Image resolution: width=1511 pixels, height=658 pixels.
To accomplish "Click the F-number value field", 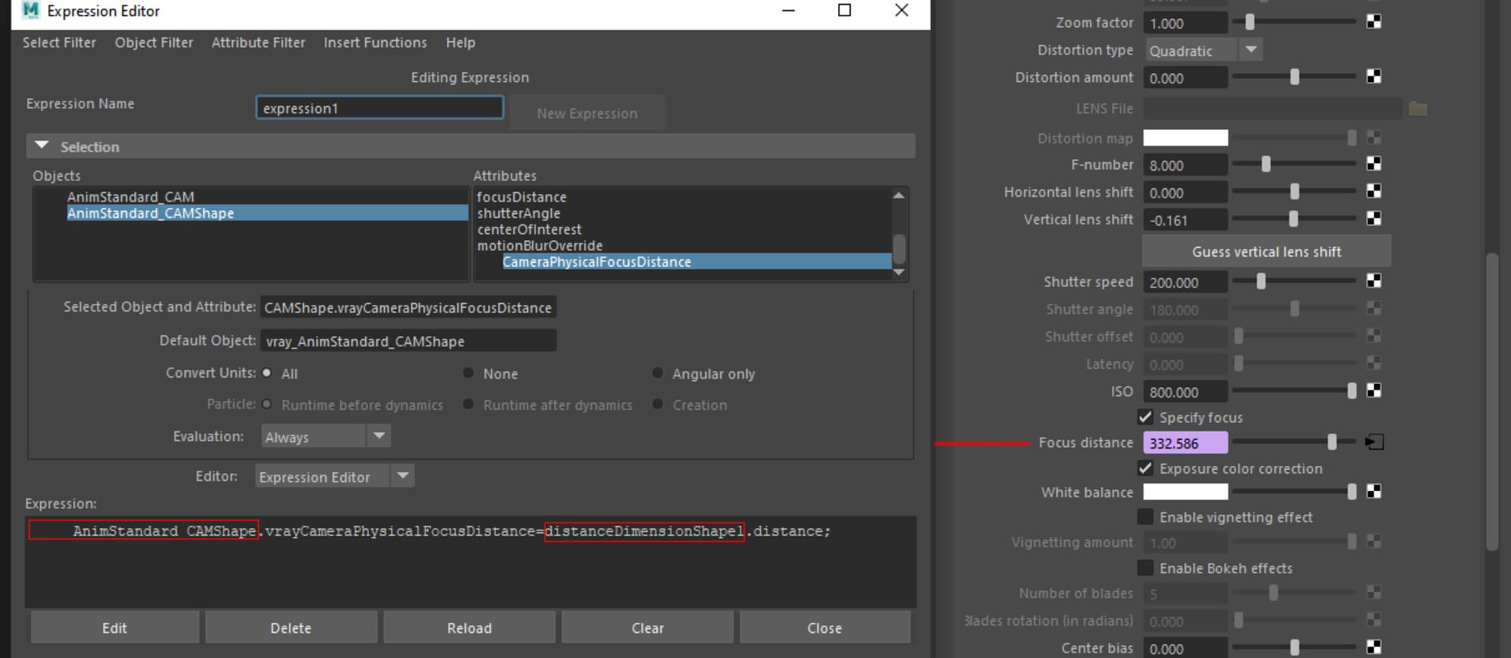I will pyautogui.click(x=1185, y=164).
